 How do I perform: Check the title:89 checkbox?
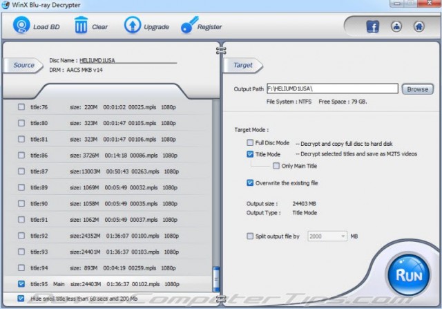[21, 187]
